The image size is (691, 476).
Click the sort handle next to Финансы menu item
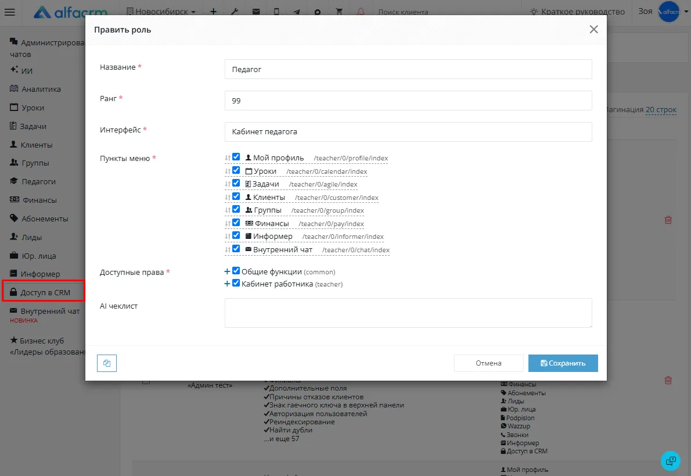[228, 224]
